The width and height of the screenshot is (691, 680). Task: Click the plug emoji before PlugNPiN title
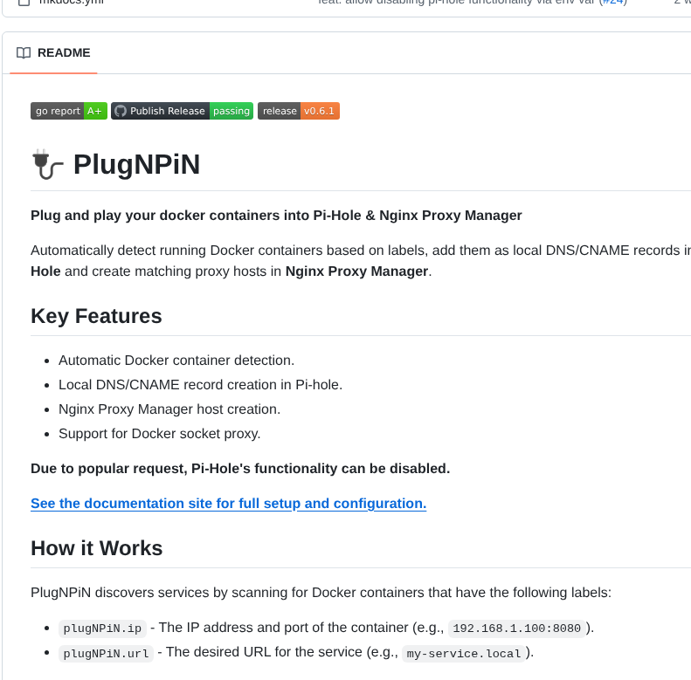[x=48, y=164]
